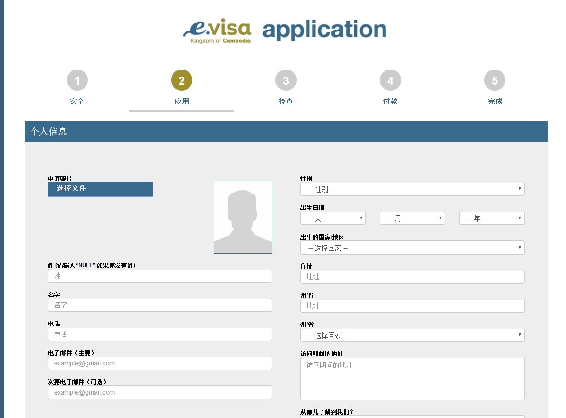
Task: Click the 电子邮件（主要） primary email field
Action: [x=160, y=363]
